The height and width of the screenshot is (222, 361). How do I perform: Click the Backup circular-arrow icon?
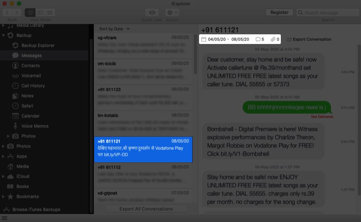(10, 35)
